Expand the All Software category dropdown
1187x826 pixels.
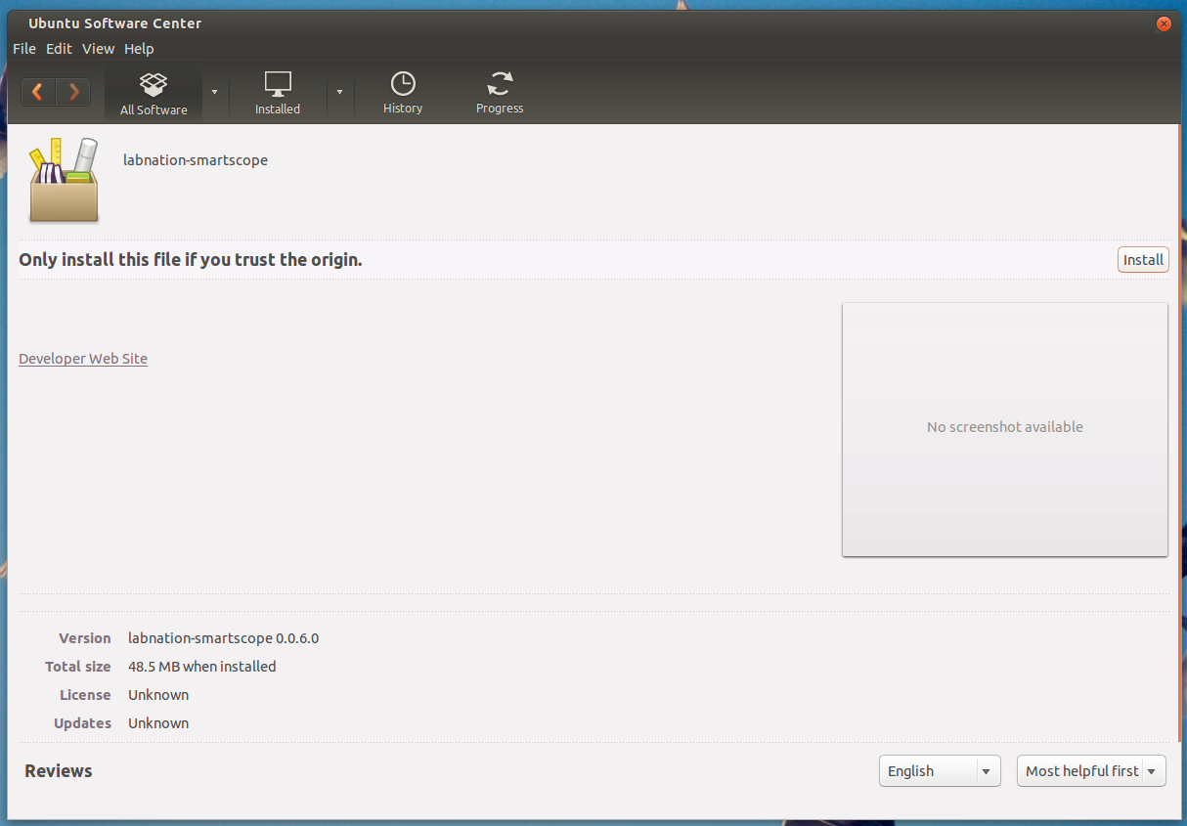click(214, 93)
